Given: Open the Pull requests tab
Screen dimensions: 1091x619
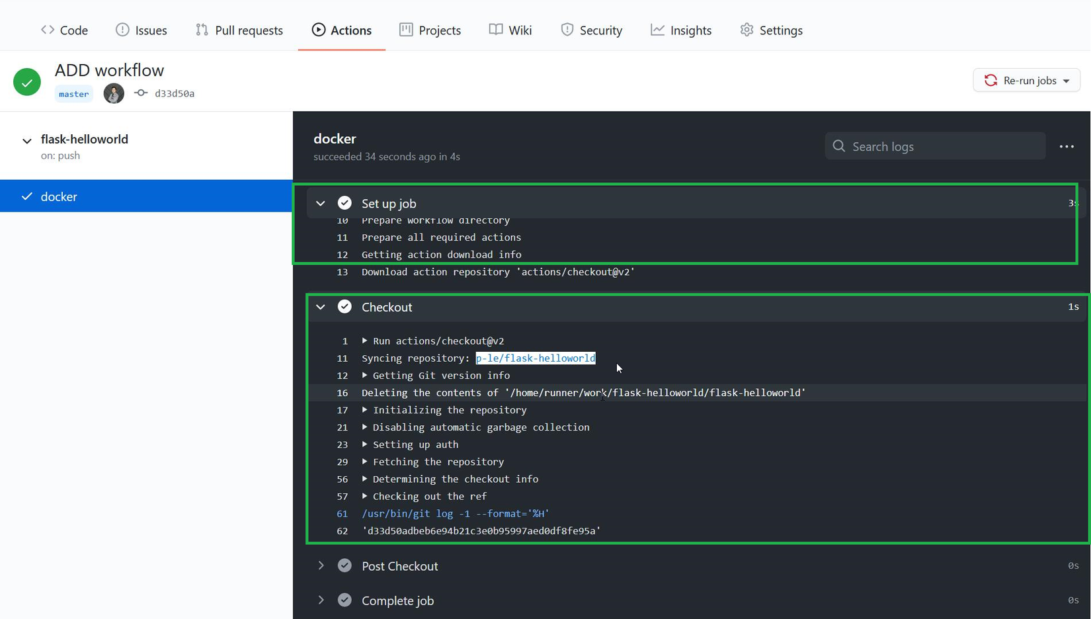Looking at the screenshot, I should click(x=239, y=30).
